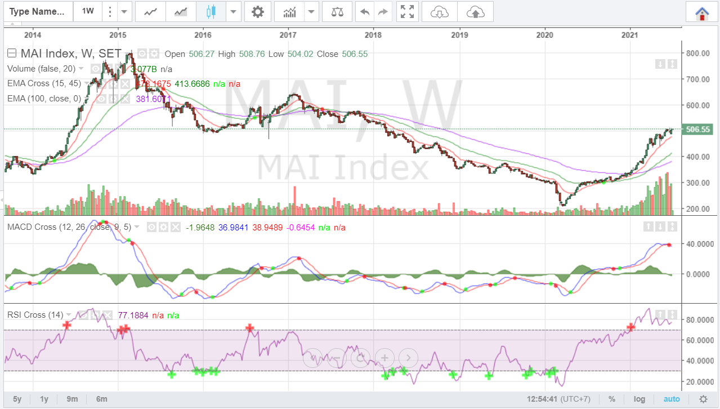Click the Type Name symbol search field
Viewport: 720px width, 409px height.
click(x=37, y=11)
